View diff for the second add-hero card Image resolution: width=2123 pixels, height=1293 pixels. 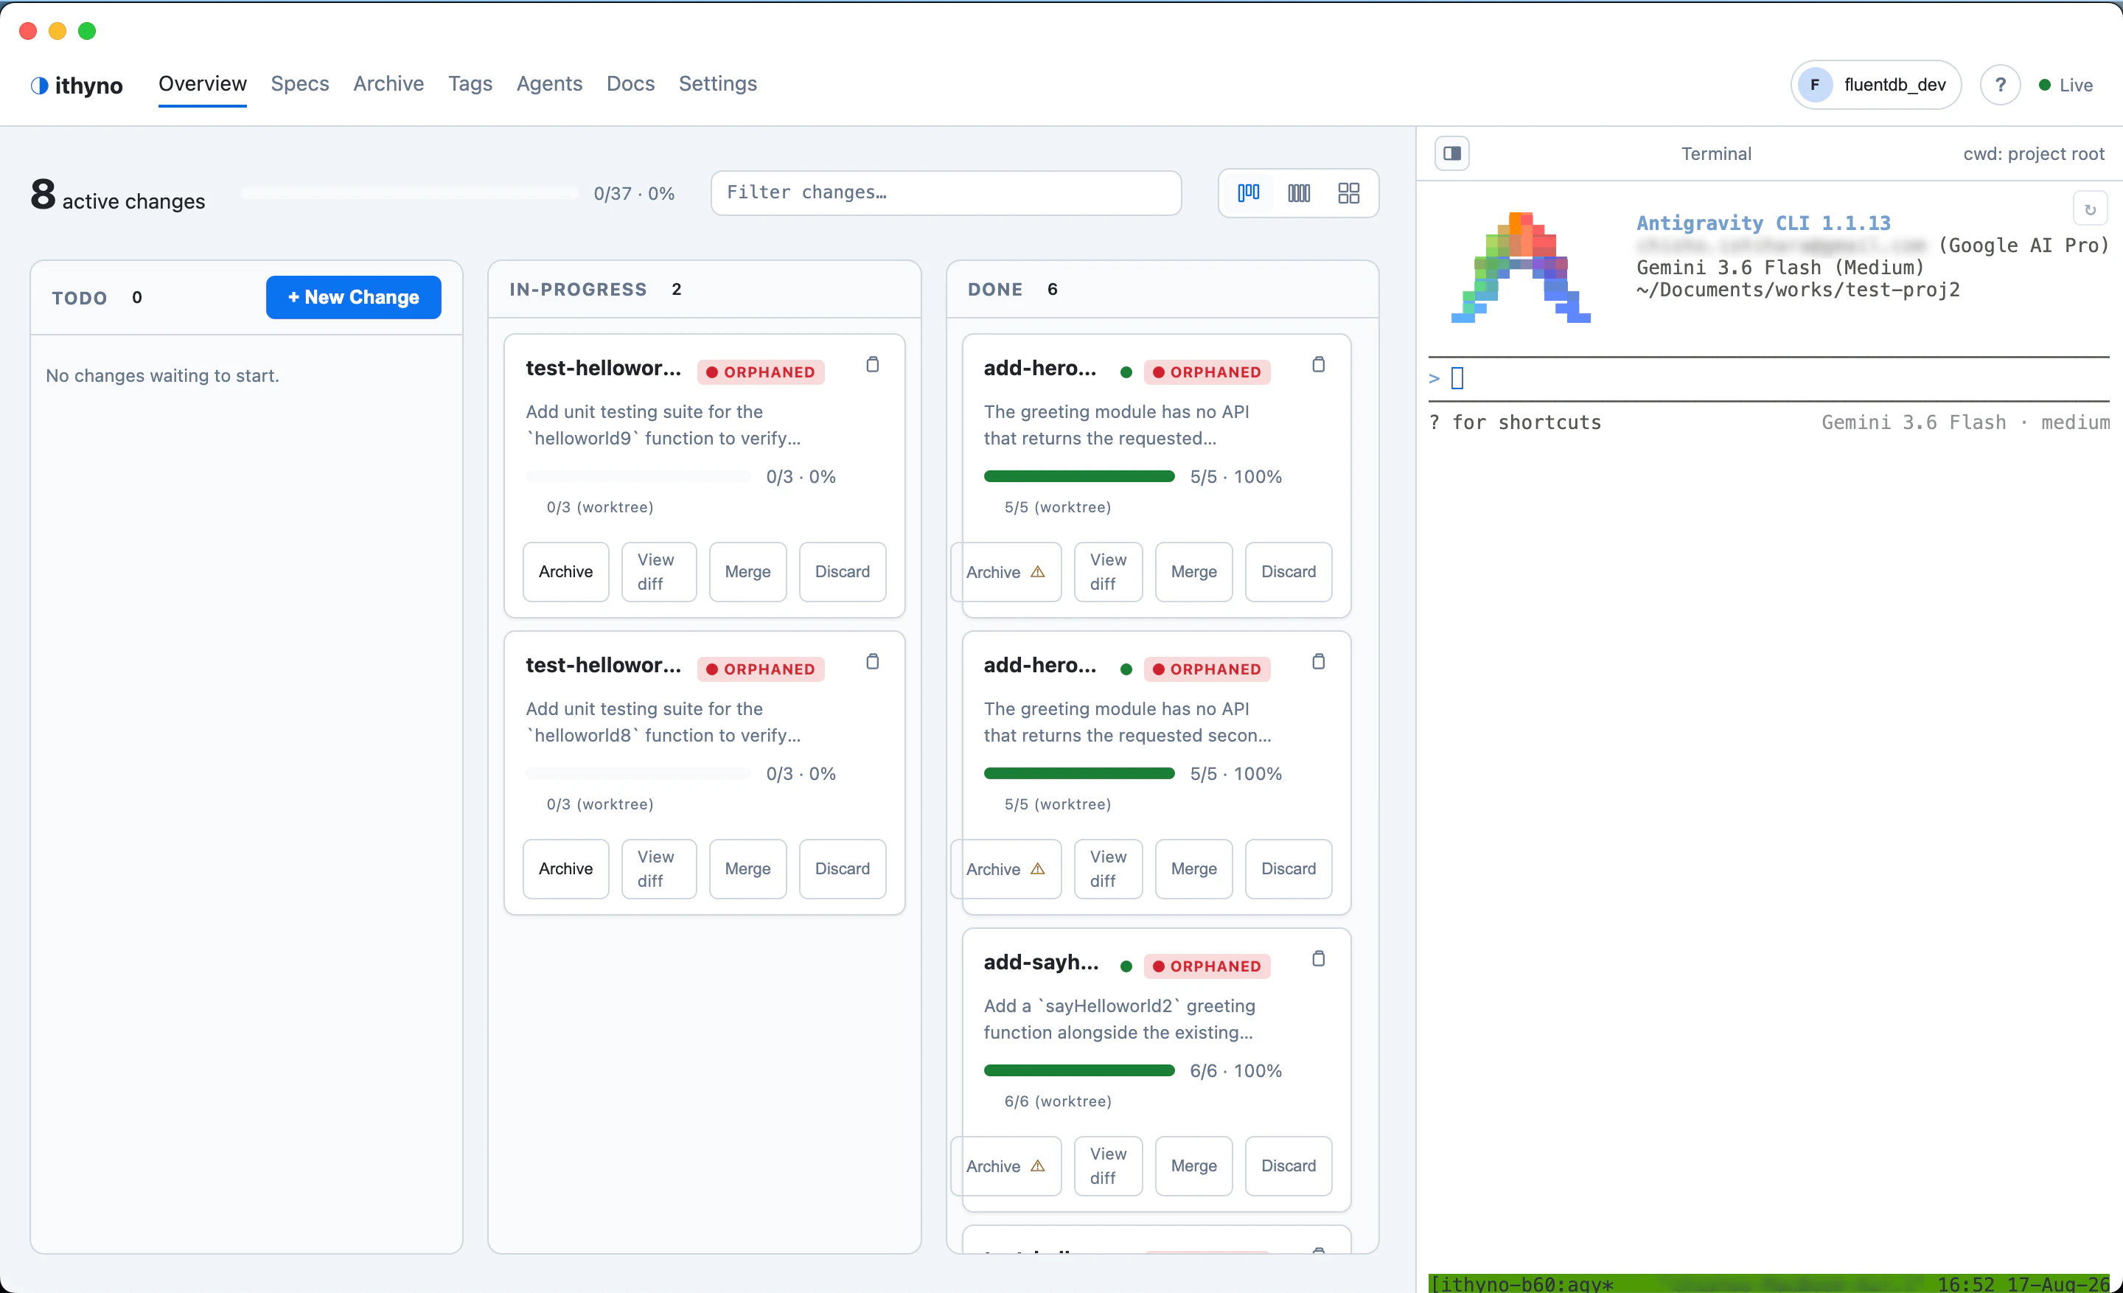coord(1108,868)
